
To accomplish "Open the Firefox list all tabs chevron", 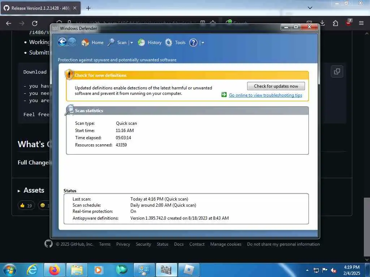I will click(x=310, y=8).
